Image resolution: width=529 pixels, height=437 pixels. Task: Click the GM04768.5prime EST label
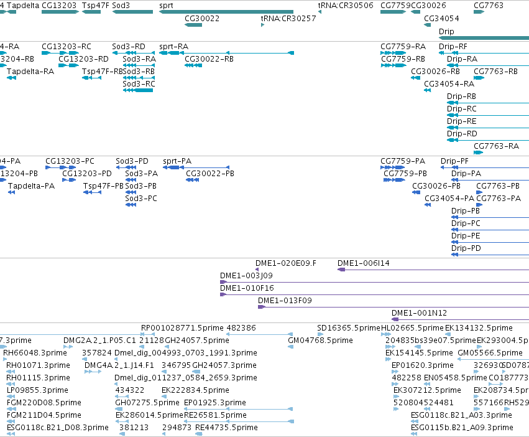click(x=320, y=341)
